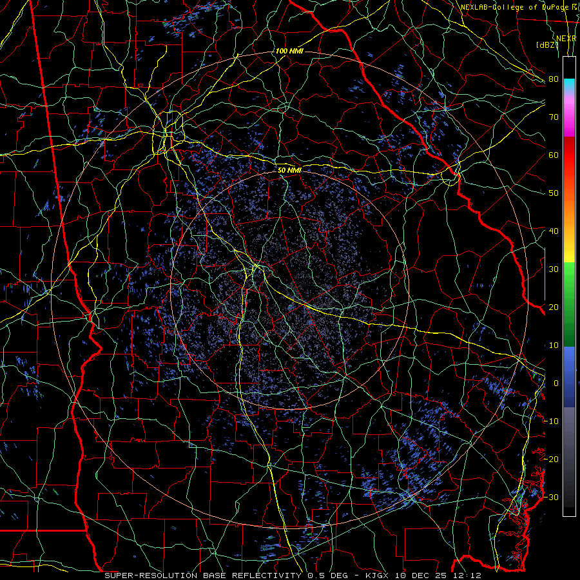Screen dimensions: 580x580
Task: Select the 40 value on dBZ scale
Action: pos(554,231)
